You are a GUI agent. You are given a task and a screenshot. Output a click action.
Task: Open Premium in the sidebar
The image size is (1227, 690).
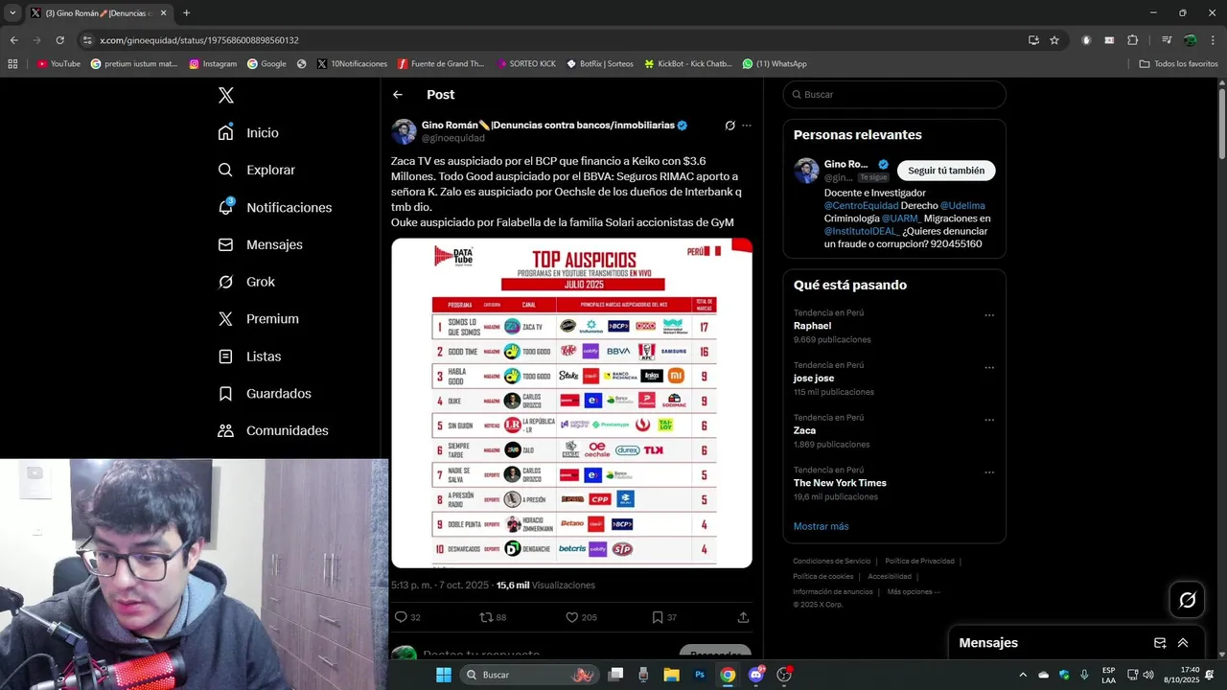(x=259, y=319)
